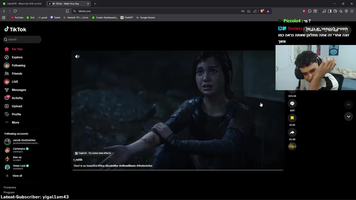Open the ChatGPT bookmark

(127, 17)
